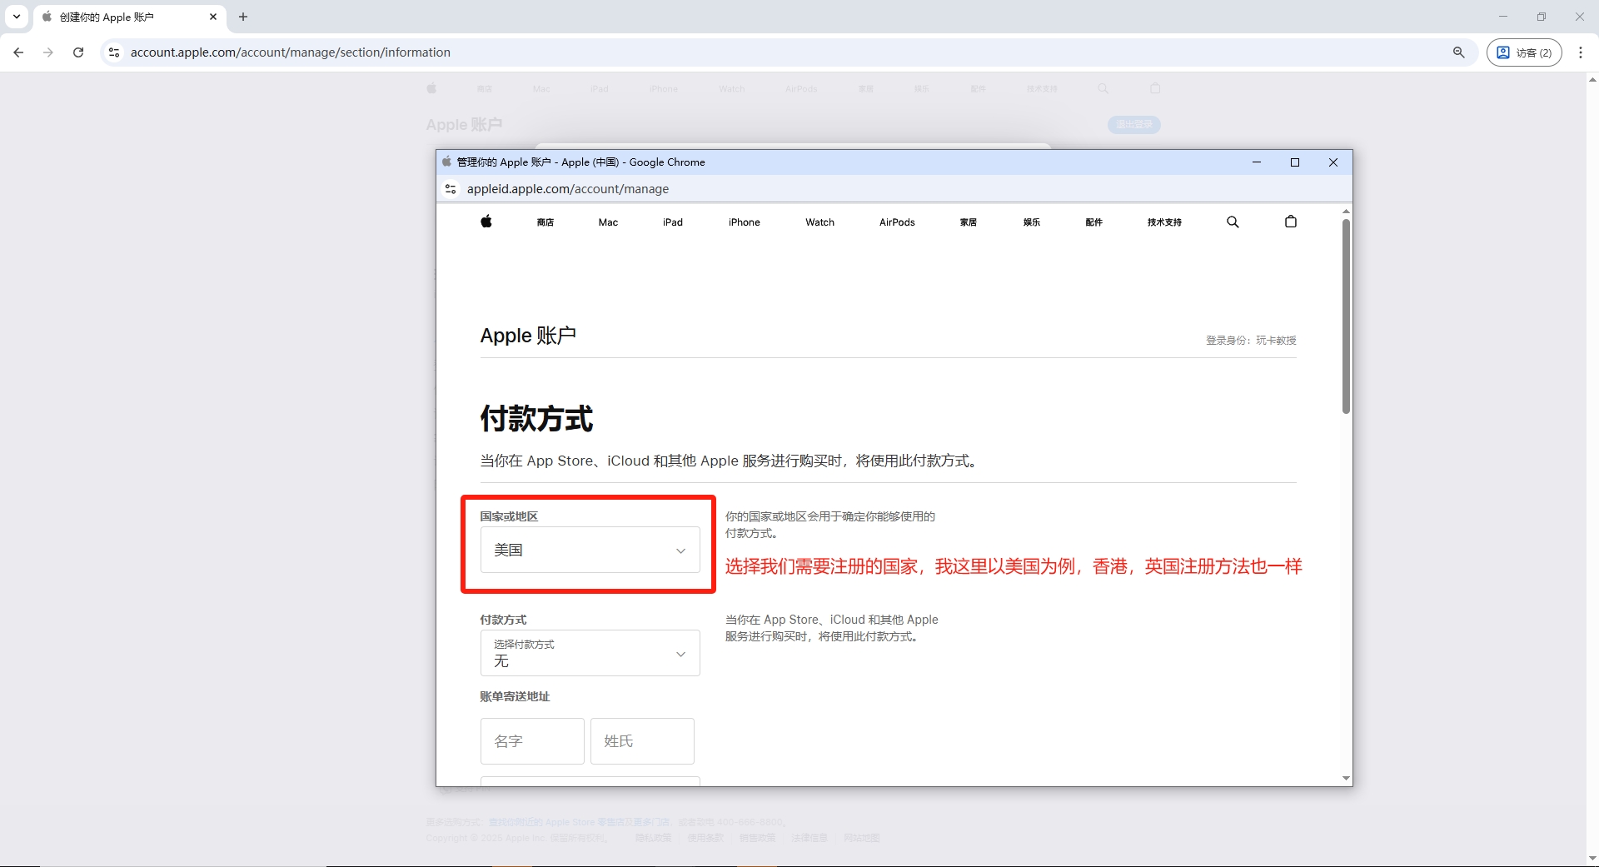This screenshot has width=1599, height=867.
Task: Open 家居 menu in popup window
Action: 969,222
